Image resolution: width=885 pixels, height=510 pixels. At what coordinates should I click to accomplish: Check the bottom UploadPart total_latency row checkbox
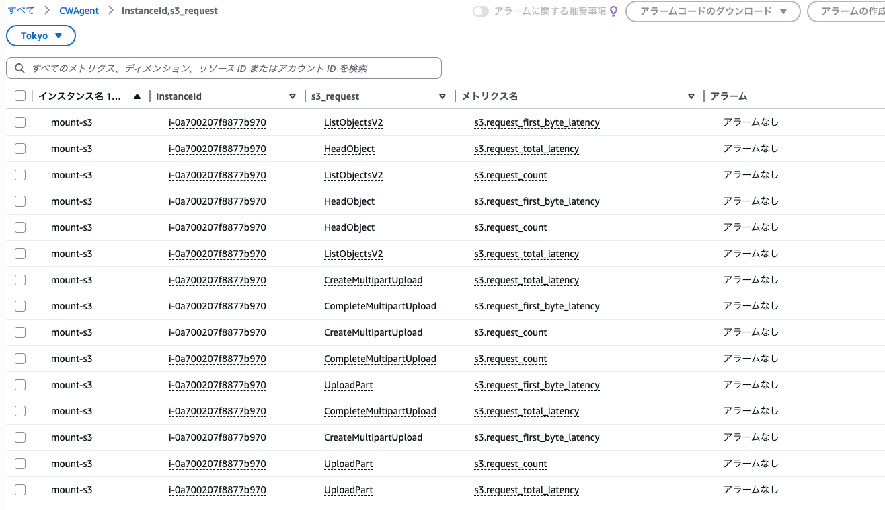coord(20,489)
